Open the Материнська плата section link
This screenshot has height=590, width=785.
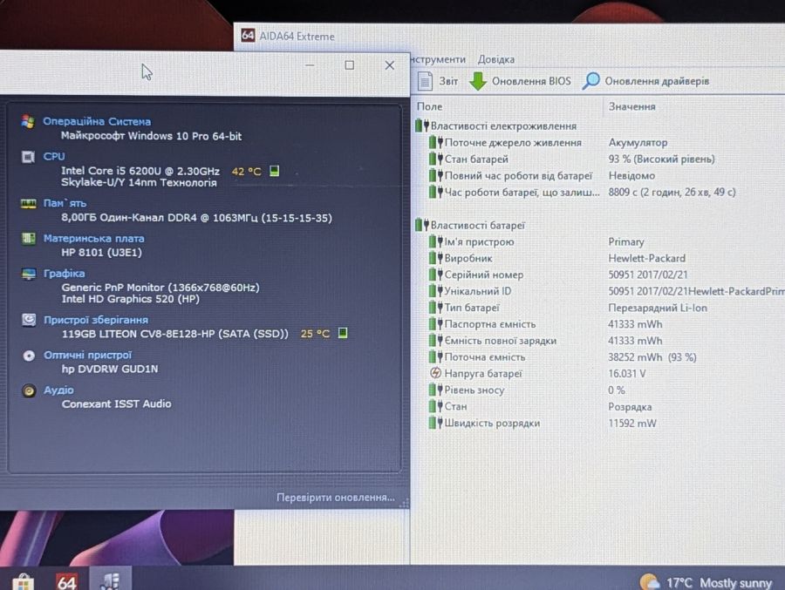93,239
